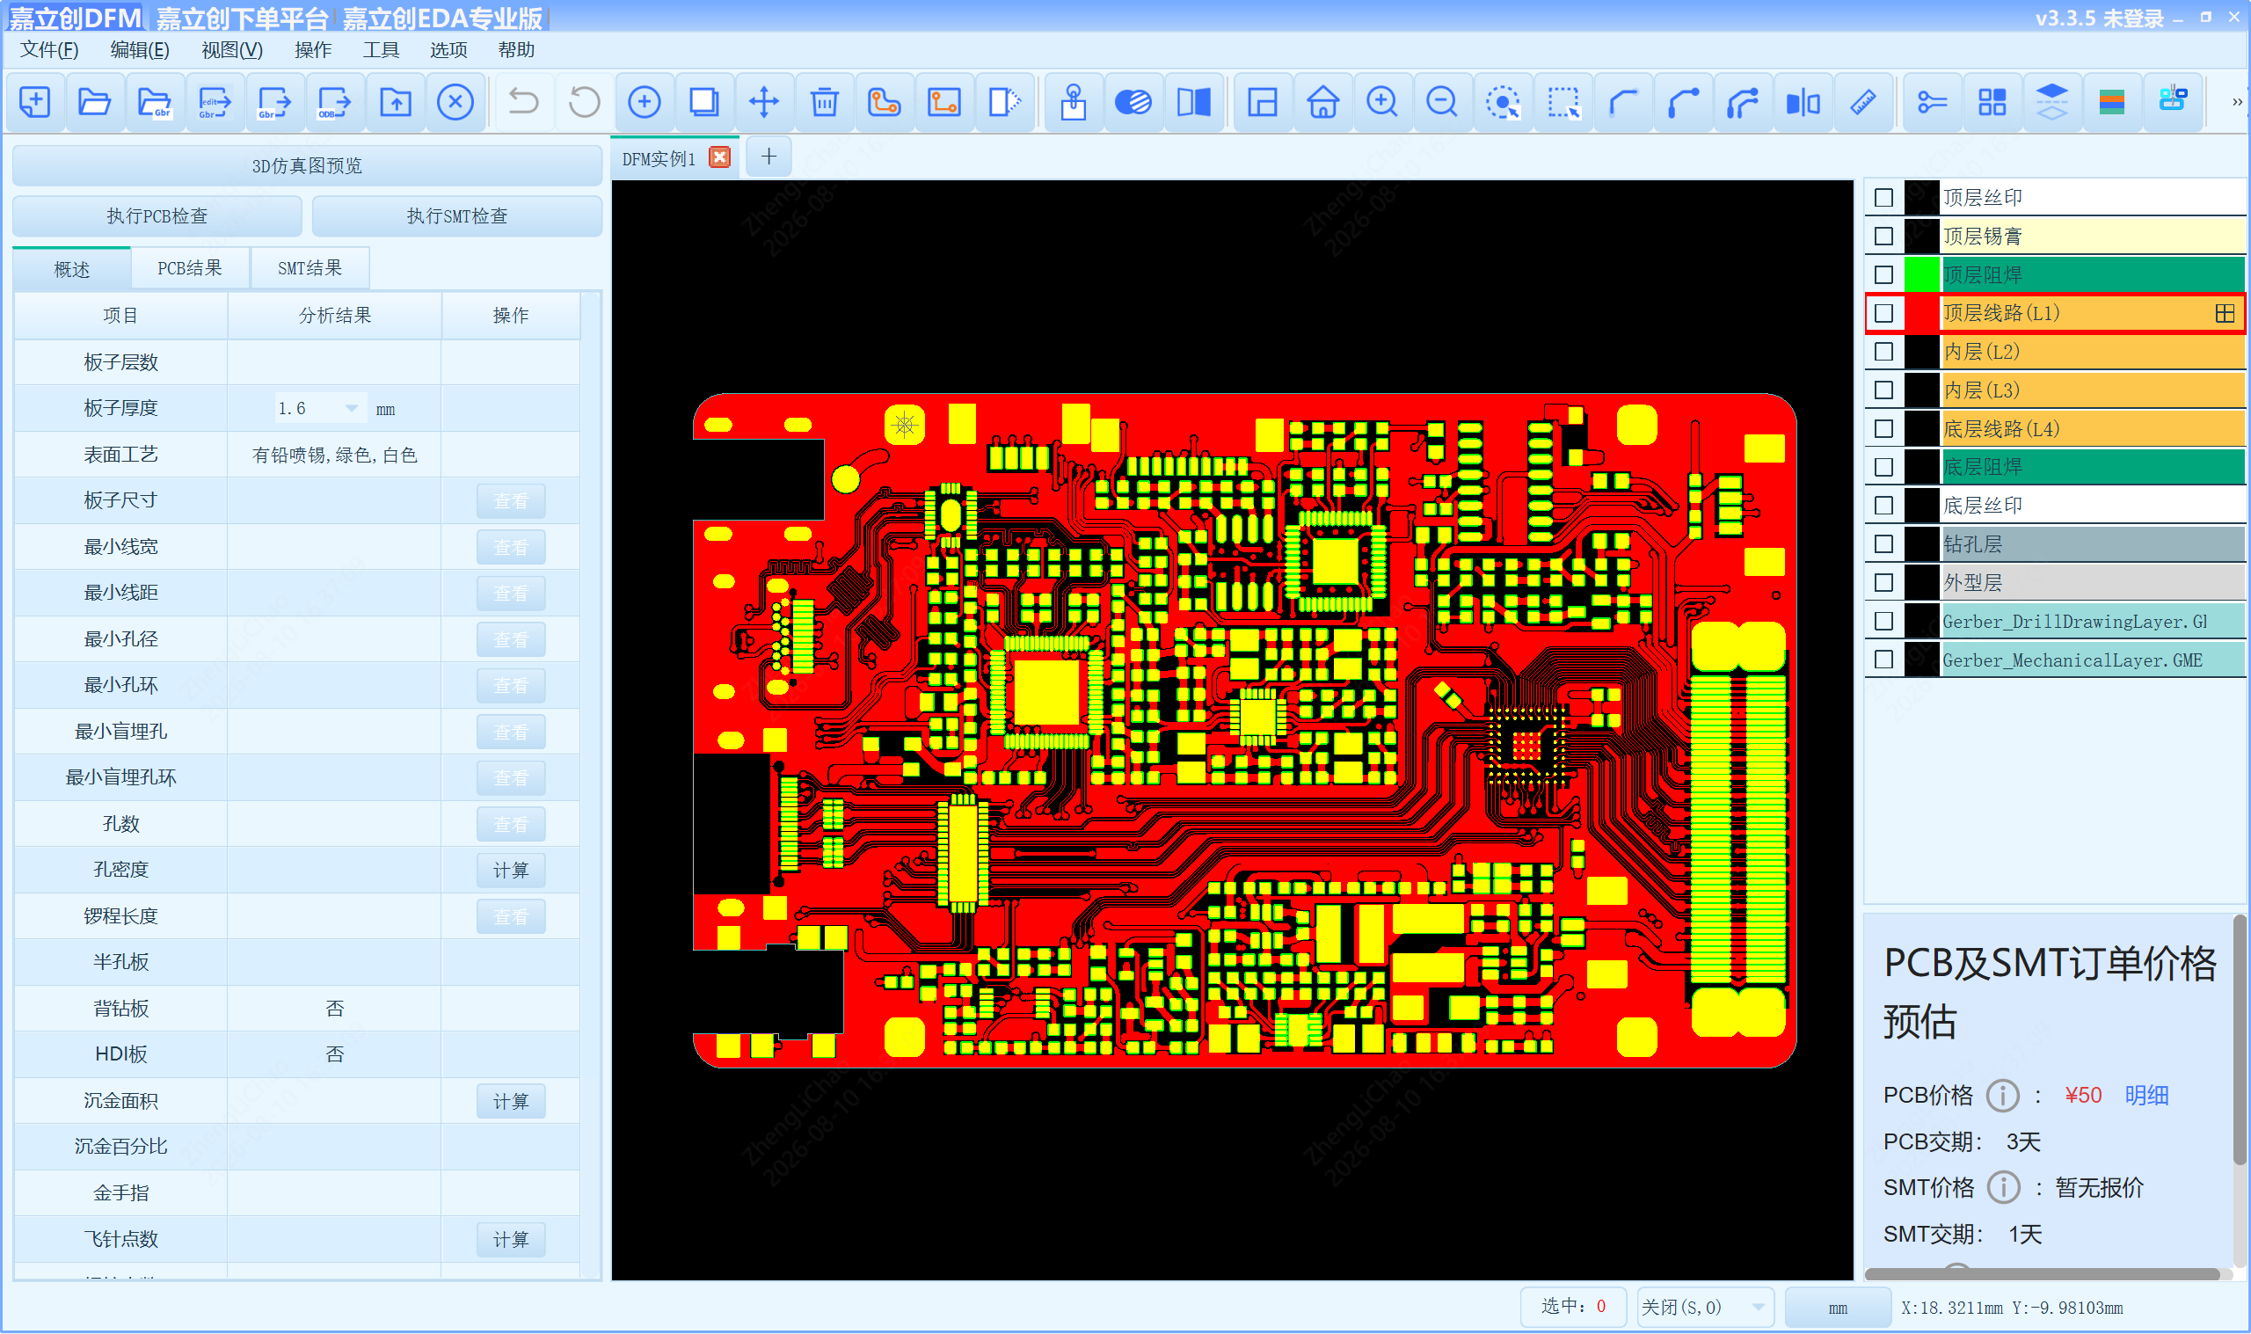Expand the toolbar overflow chevron
The height and width of the screenshot is (1334, 2251).
[2237, 102]
